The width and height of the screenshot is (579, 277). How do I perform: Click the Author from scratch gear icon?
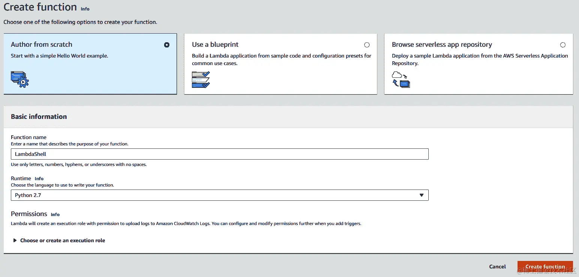coord(20,79)
